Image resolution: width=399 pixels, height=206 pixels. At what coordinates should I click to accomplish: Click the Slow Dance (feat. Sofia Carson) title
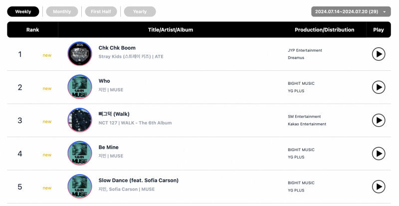[139, 180]
